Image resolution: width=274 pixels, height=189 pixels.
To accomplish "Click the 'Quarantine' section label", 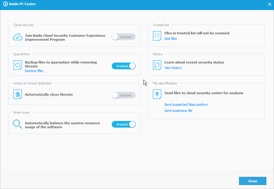I will (21, 54).
